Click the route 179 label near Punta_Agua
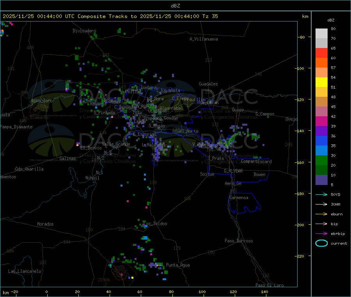Image resolution: width=351 pixels, height=297 pixels. pyautogui.click(x=177, y=248)
